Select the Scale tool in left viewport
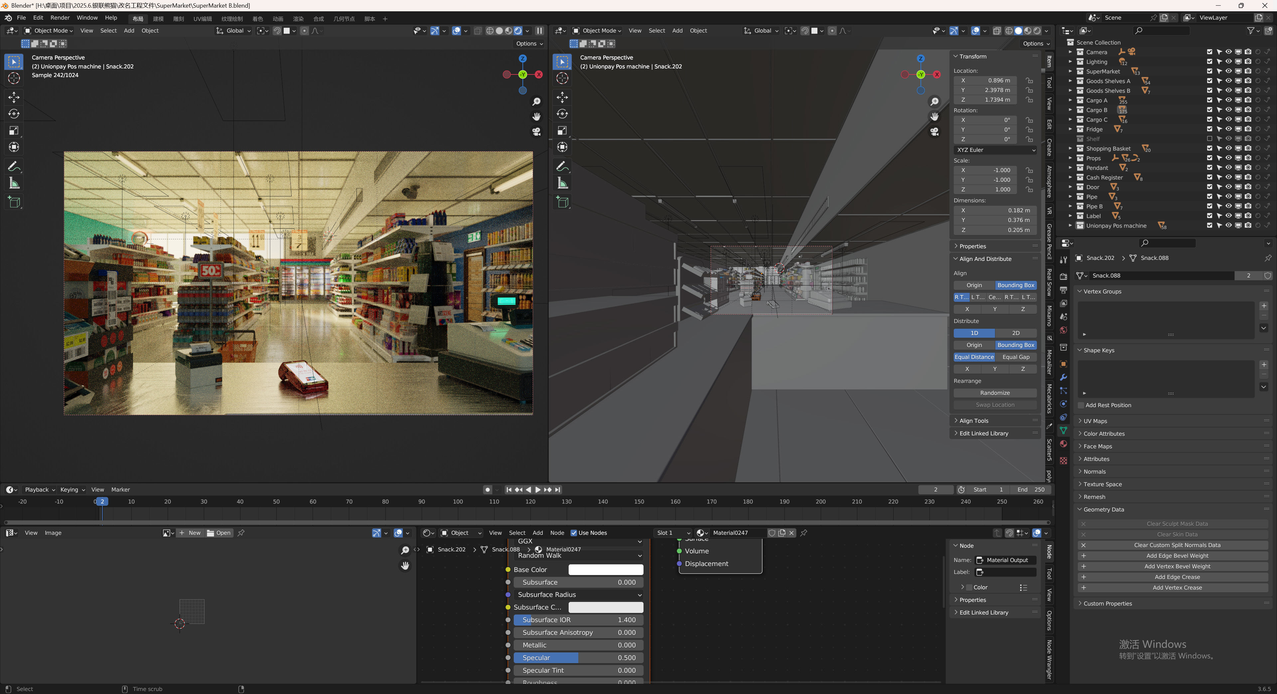The height and width of the screenshot is (694, 1277). tap(14, 131)
